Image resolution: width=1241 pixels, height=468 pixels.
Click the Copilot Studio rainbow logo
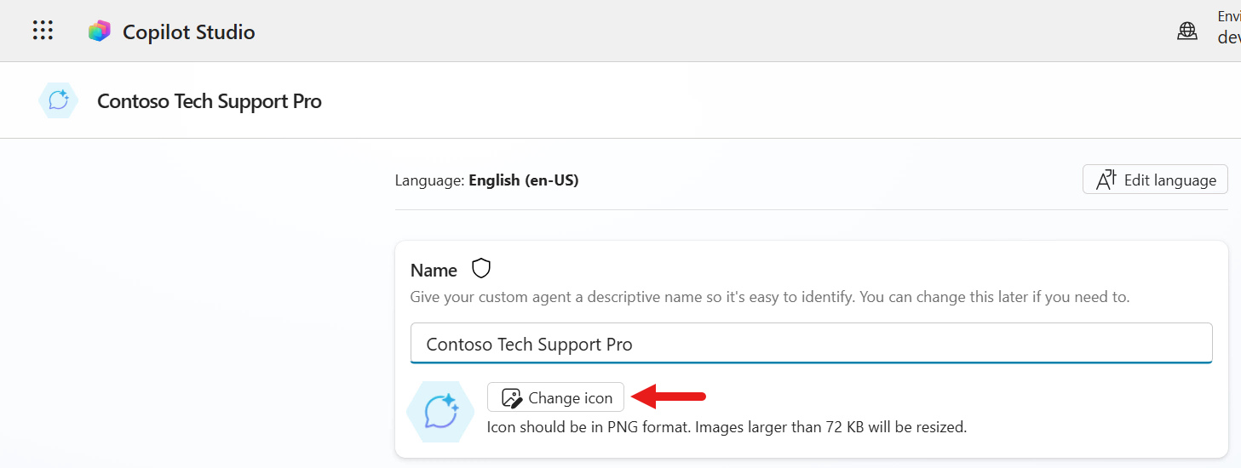pyautogui.click(x=100, y=31)
